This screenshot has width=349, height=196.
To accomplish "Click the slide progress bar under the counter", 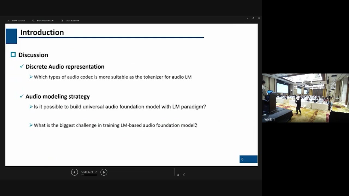I will pos(89,175).
